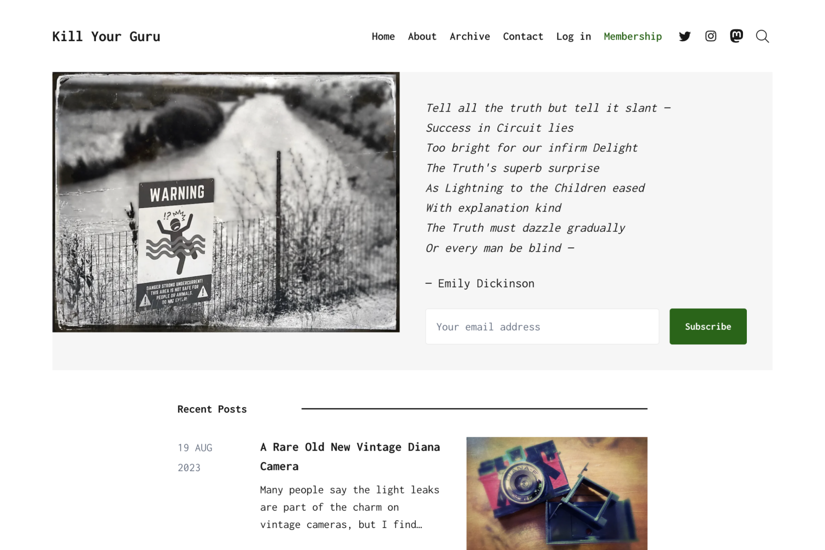
Task: Click the post excerpt about light leaks
Action: 349,507
